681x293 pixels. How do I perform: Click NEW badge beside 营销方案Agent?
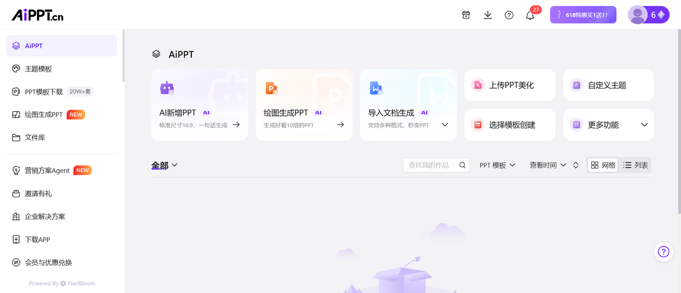[x=82, y=170]
